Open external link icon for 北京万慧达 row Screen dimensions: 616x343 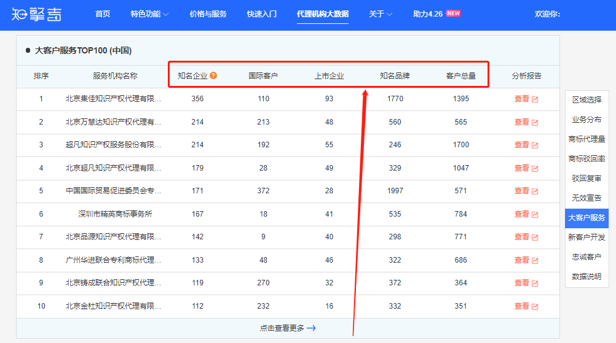click(x=535, y=122)
